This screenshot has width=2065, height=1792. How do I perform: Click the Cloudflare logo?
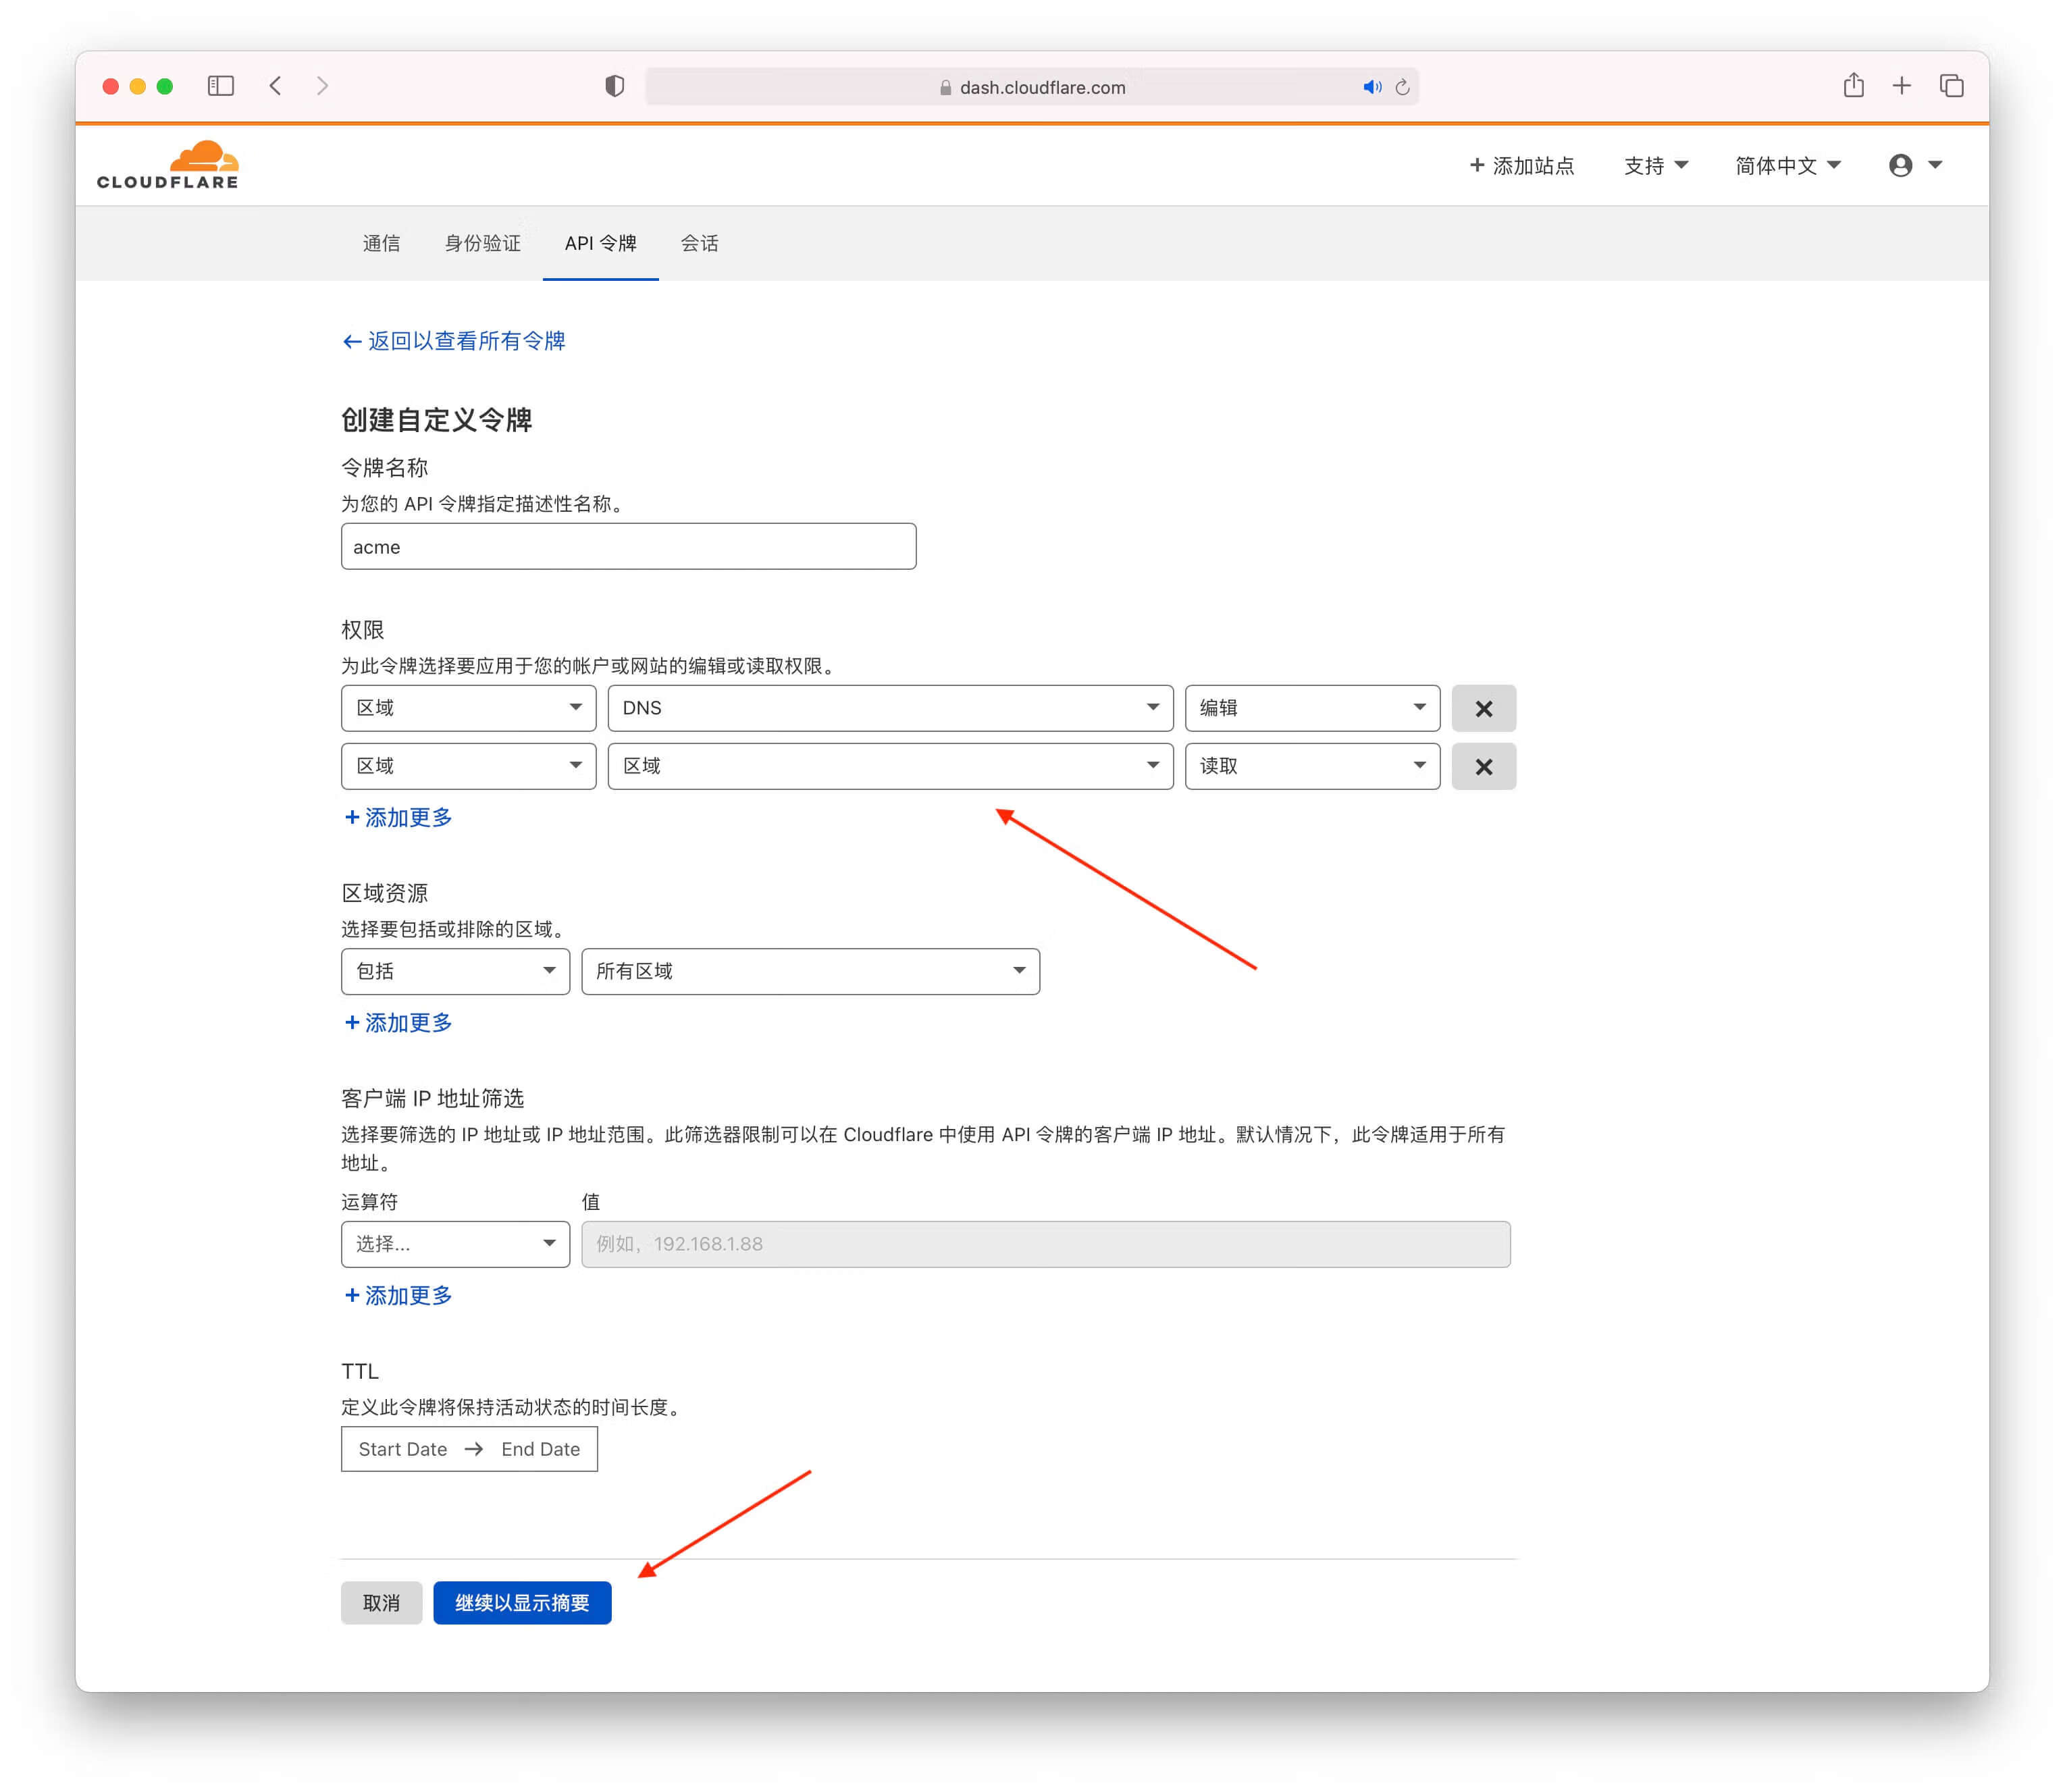click(x=168, y=165)
